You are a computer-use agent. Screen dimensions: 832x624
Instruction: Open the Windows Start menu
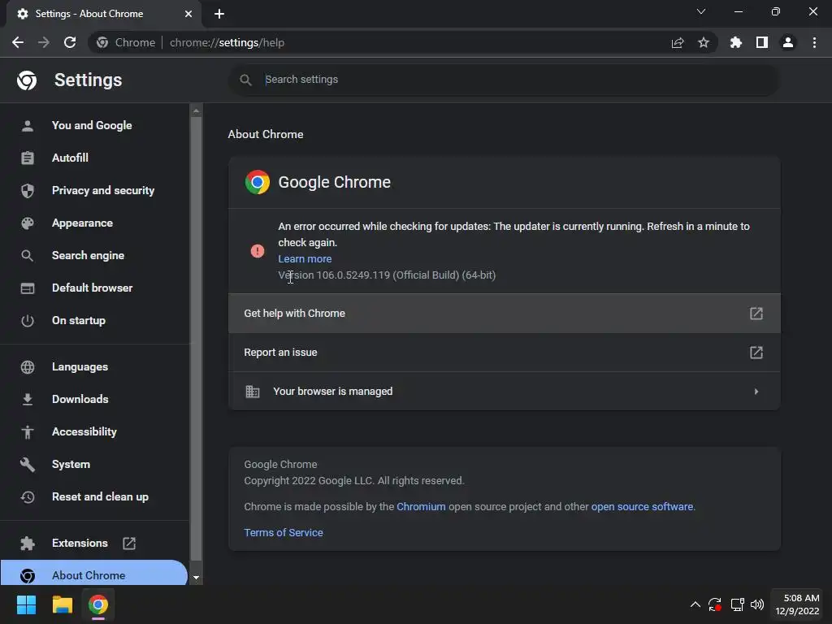[26, 604]
